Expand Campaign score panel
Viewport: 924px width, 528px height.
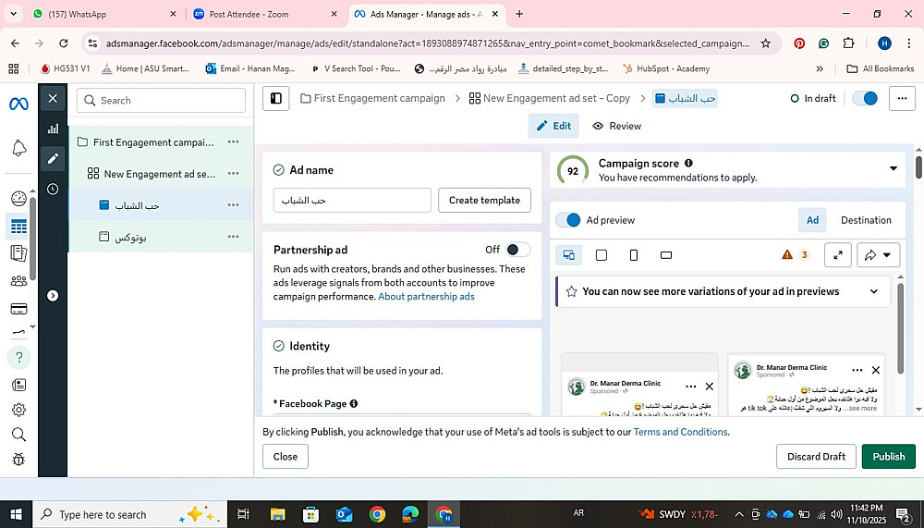[893, 168]
